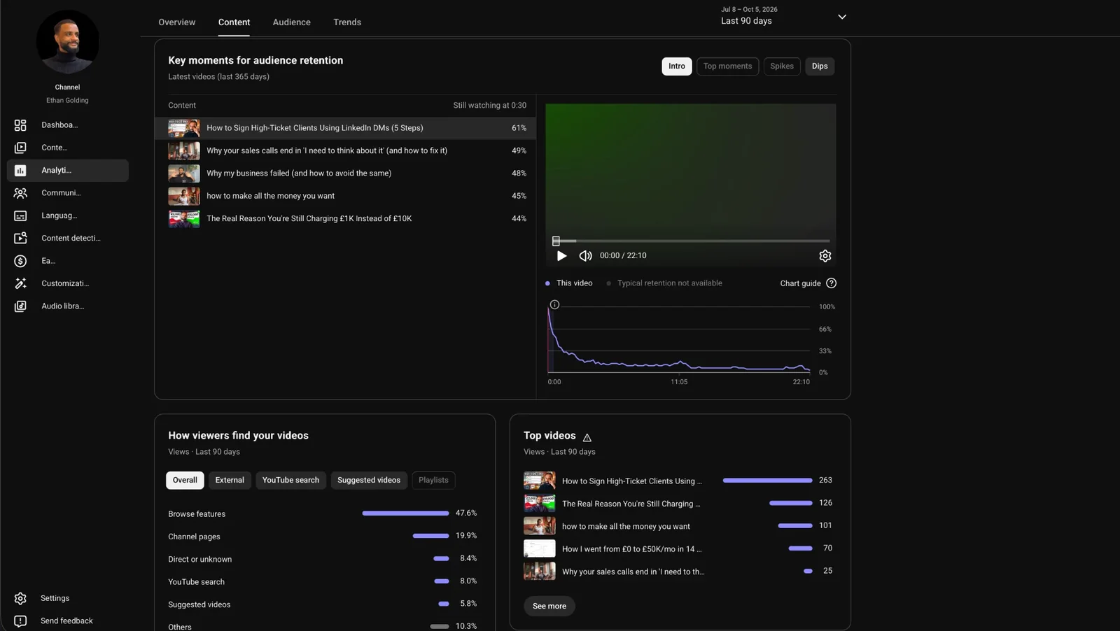Viewport: 1120px width, 631px height.
Task: Open 'How I went from £0 to £50K/mo' video
Action: tap(631, 549)
